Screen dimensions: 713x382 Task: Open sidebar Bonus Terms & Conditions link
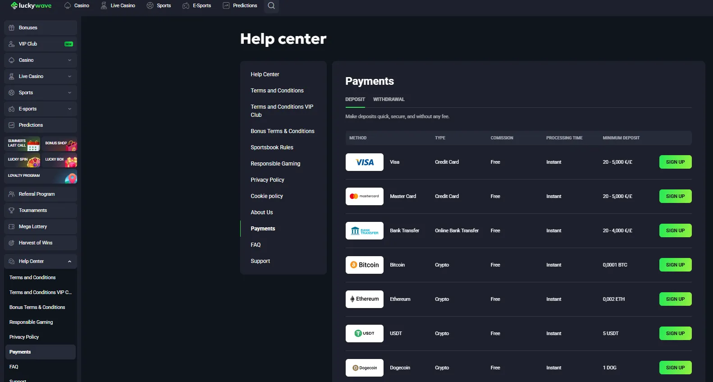[37, 307]
